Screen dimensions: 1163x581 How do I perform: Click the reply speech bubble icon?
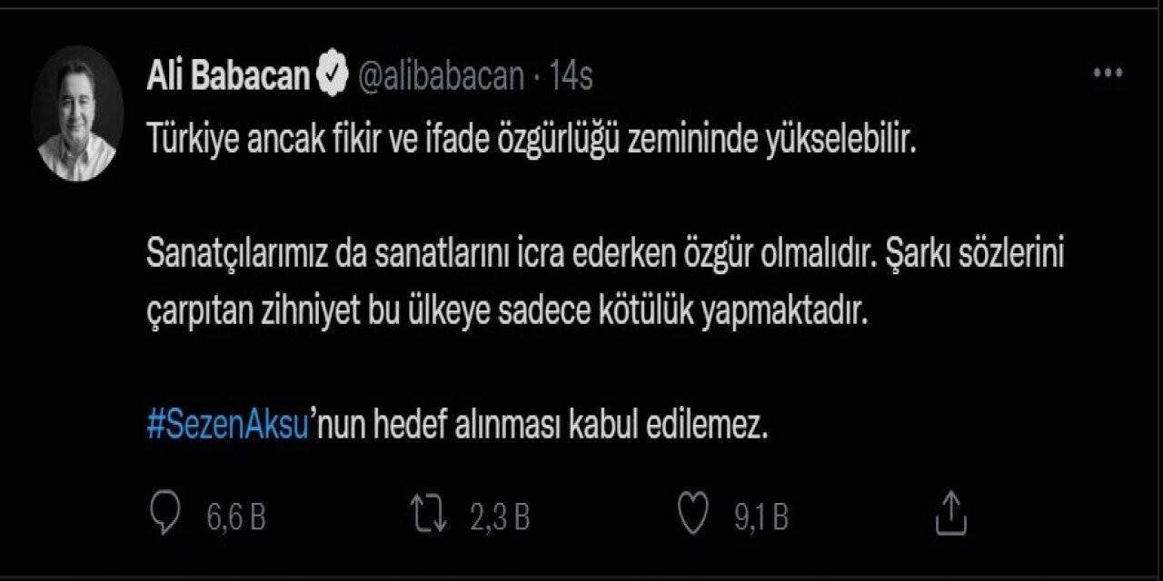click(166, 514)
